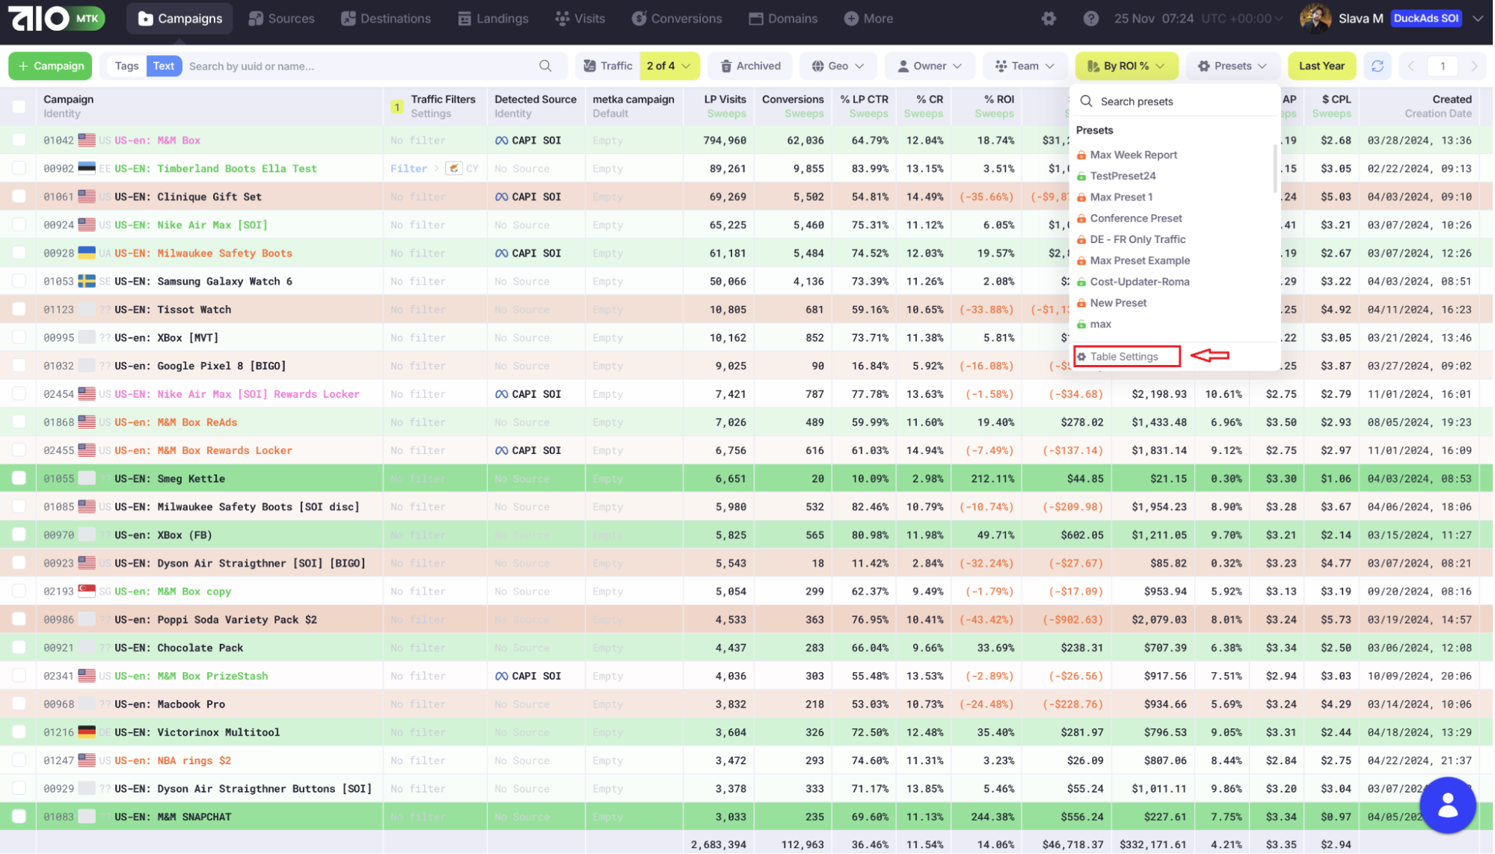This screenshot has width=1495, height=854.
Task: Switch to the Sources tab
Action: (x=281, y=19)
